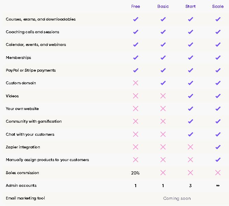Click the Scale plan checkmark for Zapier integration
Screen dimensions: 229x206
(x=218, y=147)
